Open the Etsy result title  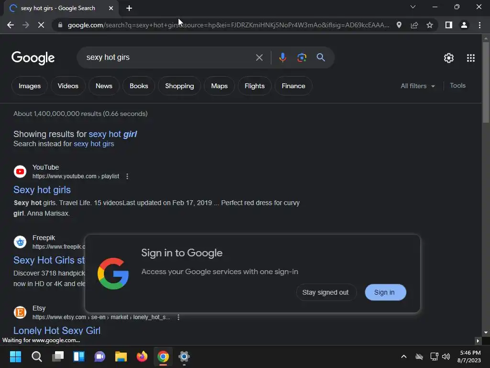point(57,331)
